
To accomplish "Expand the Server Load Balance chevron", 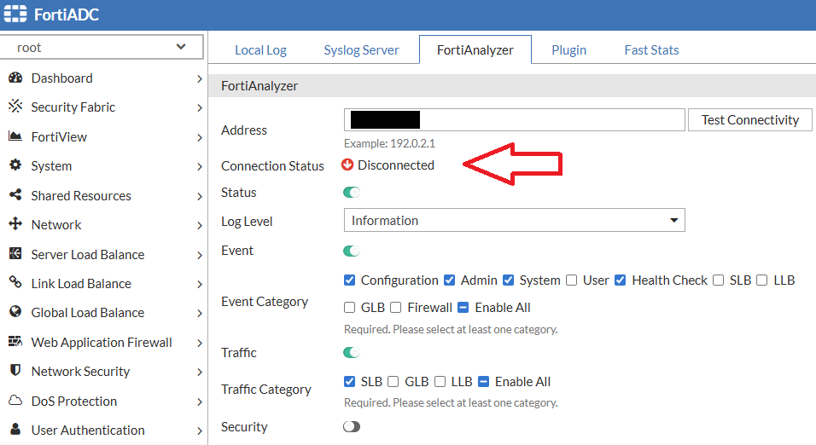I will [x=200, y=255].
